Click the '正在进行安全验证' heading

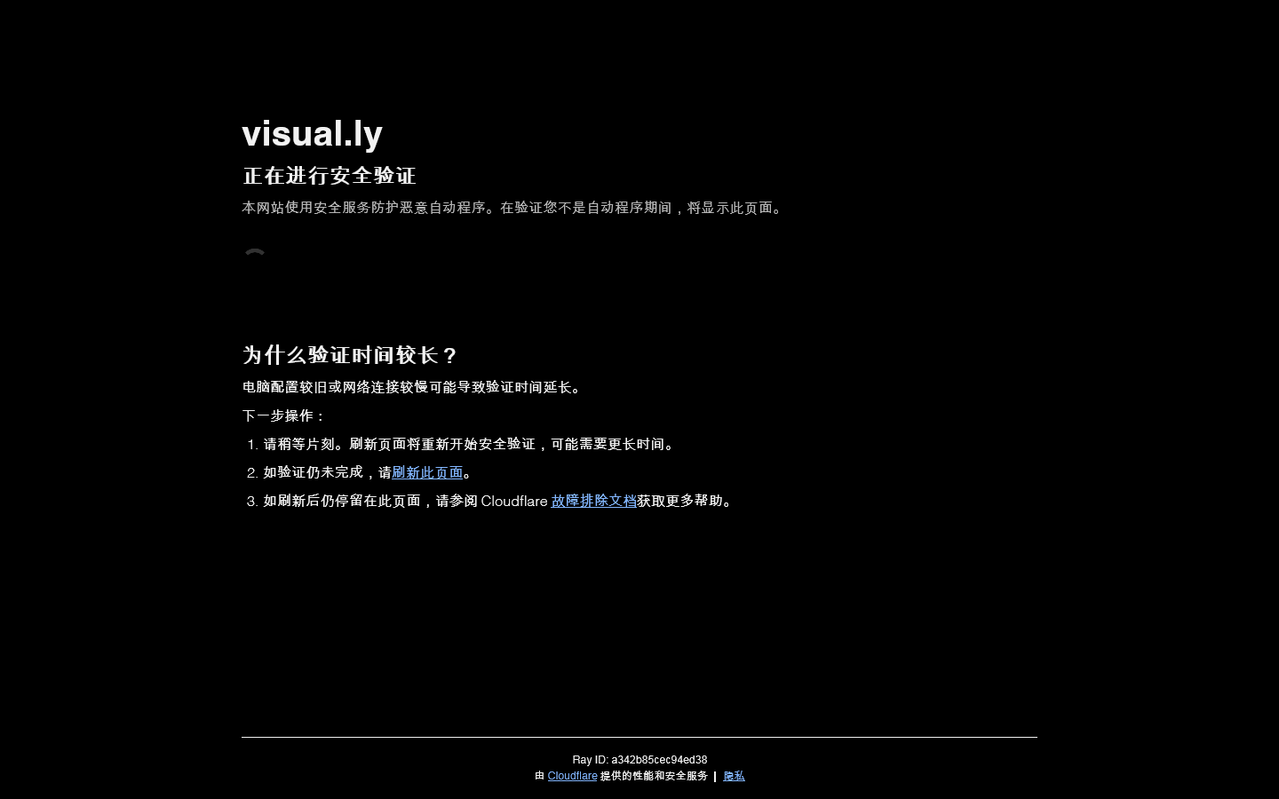330,176
